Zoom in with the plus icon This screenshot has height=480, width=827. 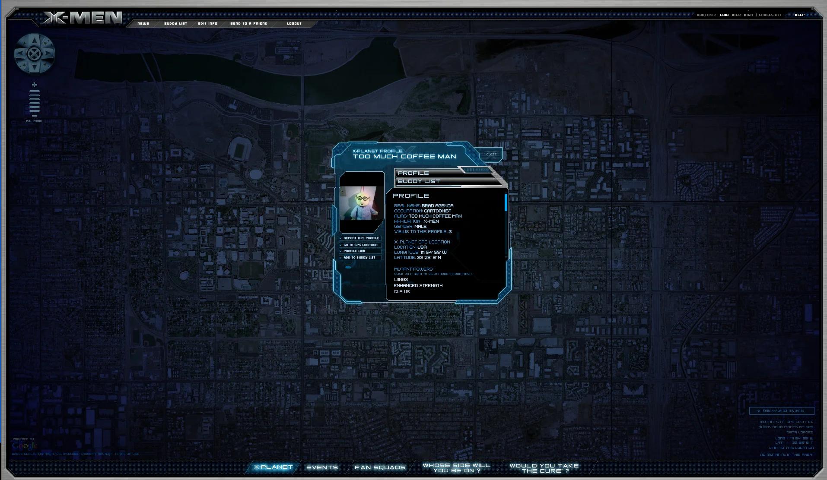(34, 85)
